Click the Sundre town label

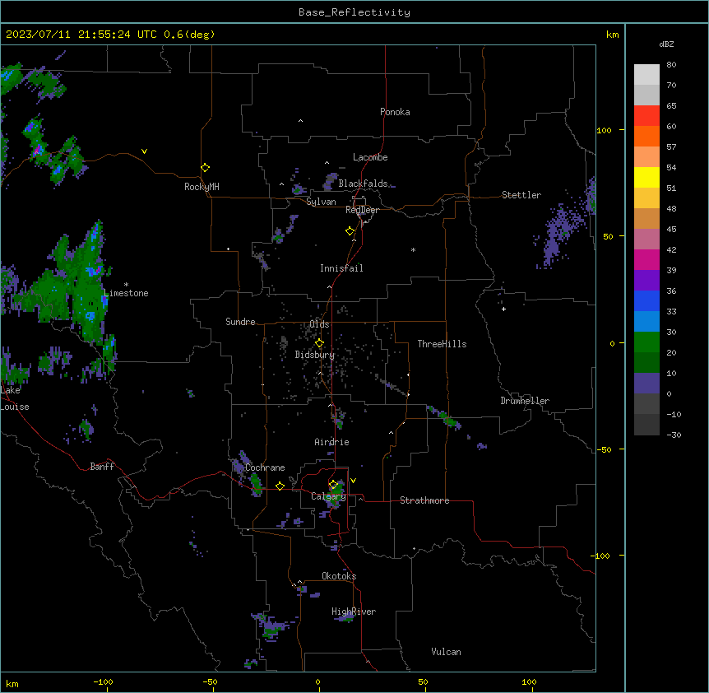240,322
